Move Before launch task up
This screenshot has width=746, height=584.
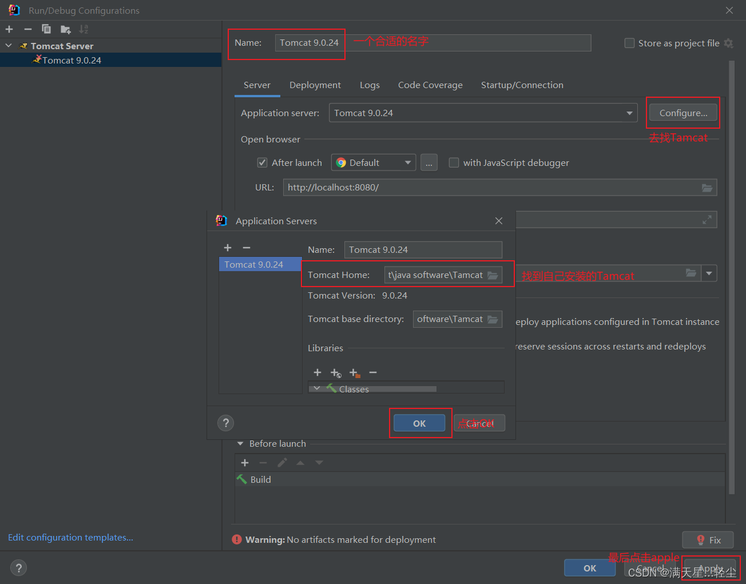coord(300,463)
